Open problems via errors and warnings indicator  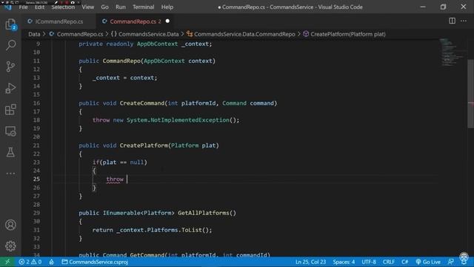[30, 262]
